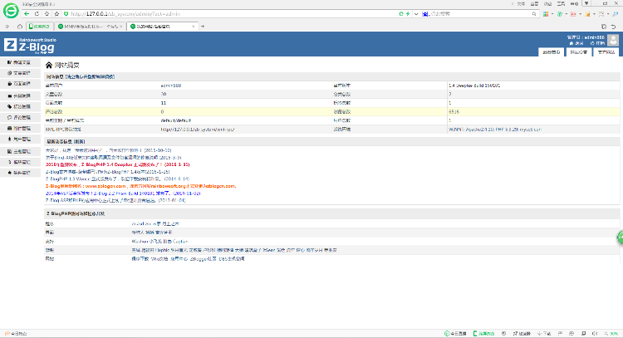Screen dimensions: 623x338
Task: Click the 返回 link in the header
Action: point(576,43)
